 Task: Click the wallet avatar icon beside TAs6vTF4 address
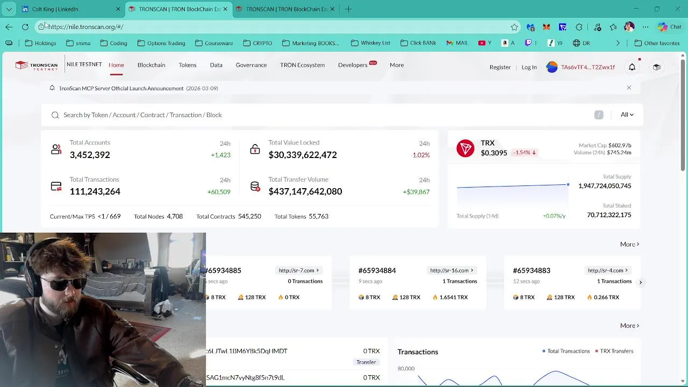coord(551,67)
